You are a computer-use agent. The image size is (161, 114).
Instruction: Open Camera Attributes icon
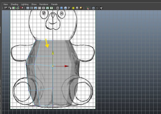[x=10, y=8]
